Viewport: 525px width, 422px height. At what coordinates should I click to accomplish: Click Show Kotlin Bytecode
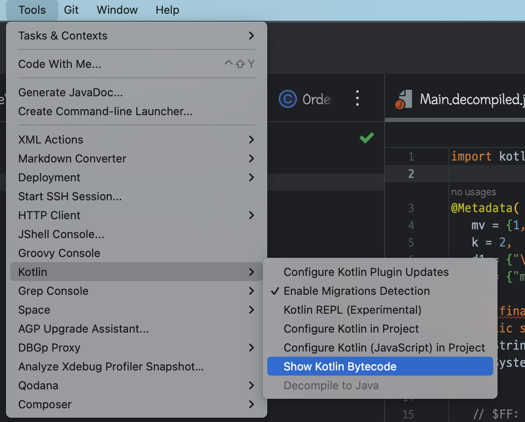tap(380, 367)
